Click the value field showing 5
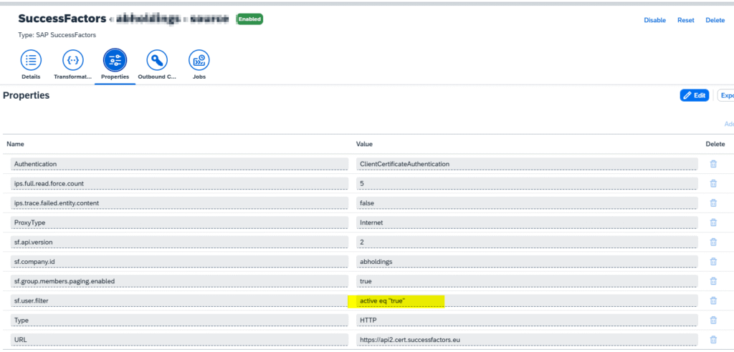 (527, 184)
